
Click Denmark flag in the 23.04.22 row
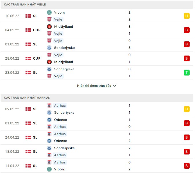pyautogui.click(x=28, y=73)
